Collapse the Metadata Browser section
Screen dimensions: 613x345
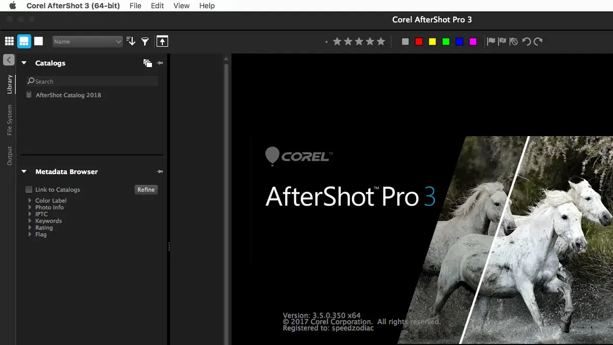click(x=24, y=171)
